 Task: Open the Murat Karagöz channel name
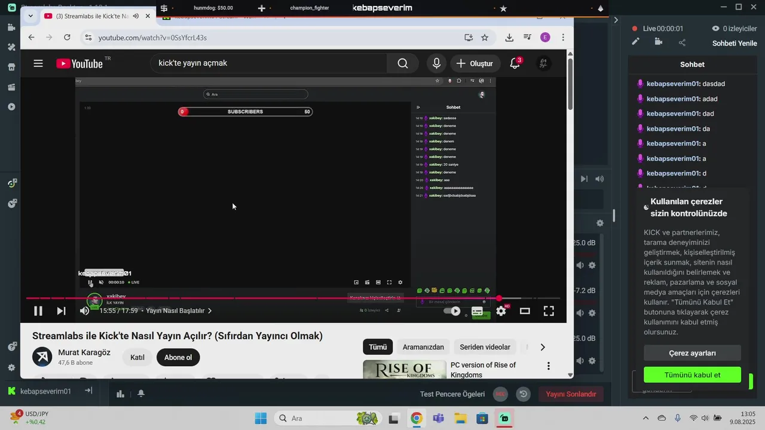coord(84,352)
